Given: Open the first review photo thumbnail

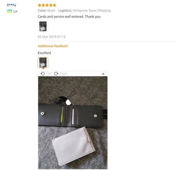Looking at the screenshot, I should coord(43,26).
